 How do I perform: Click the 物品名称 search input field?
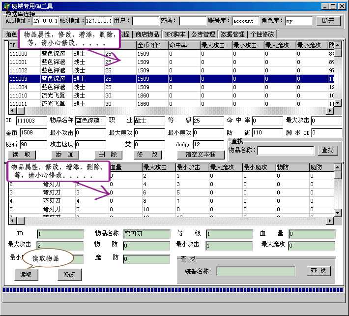point(286,151)
